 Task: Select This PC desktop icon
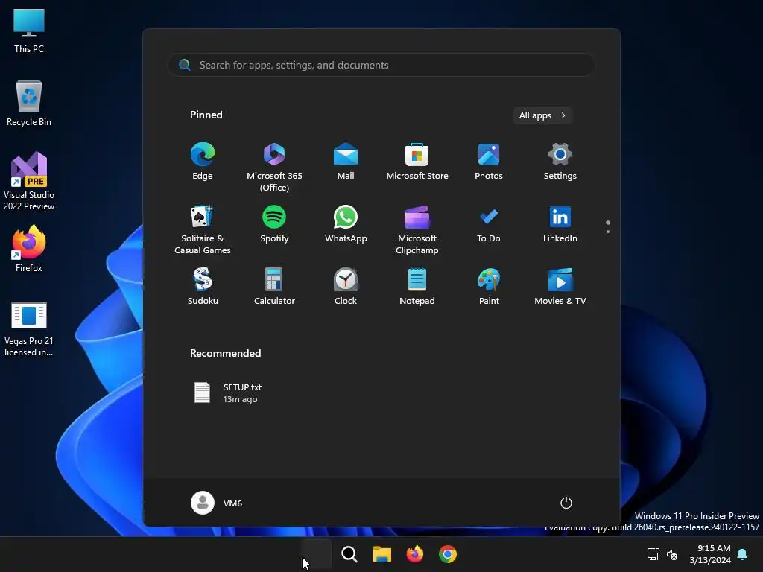pyautogui.click(x=29, y=31)
